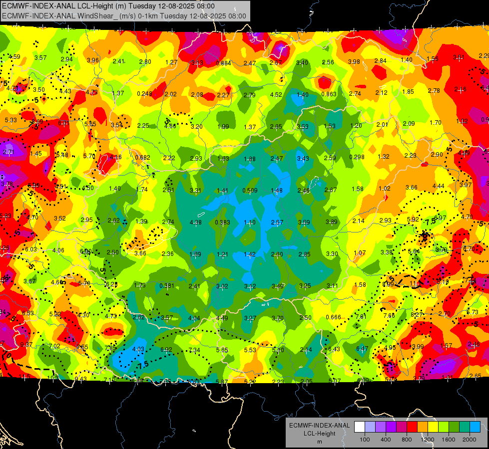Click the LCL-Height title line at top
The width and height of the screenshot is (489, 449).
pos(108,6)
